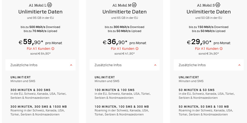Open info icon under €59,90 price
The height and width of the screenshot is (123, 247).
point(53,49)
